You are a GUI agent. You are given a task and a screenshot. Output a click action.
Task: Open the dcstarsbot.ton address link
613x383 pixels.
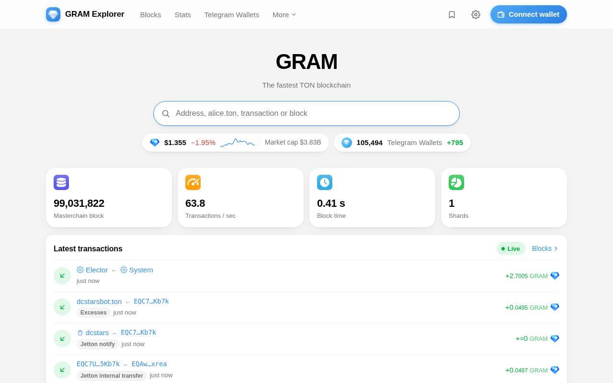pyautogui.click(x=99, y=302)
